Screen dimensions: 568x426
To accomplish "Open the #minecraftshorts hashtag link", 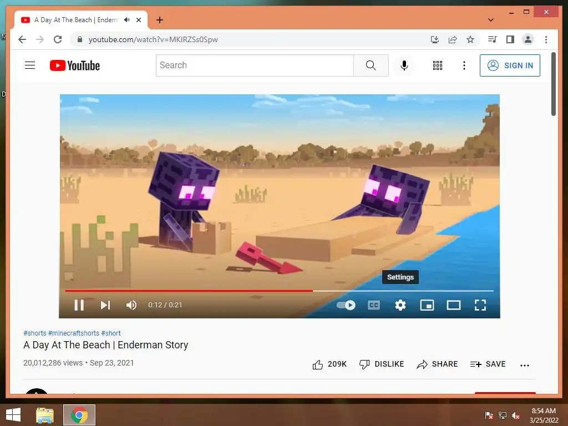I will [x=74, y=333].
